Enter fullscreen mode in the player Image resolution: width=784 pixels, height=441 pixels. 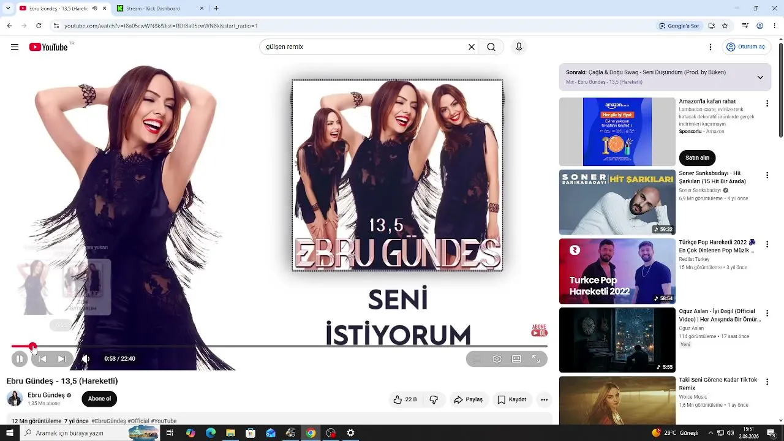536,359
